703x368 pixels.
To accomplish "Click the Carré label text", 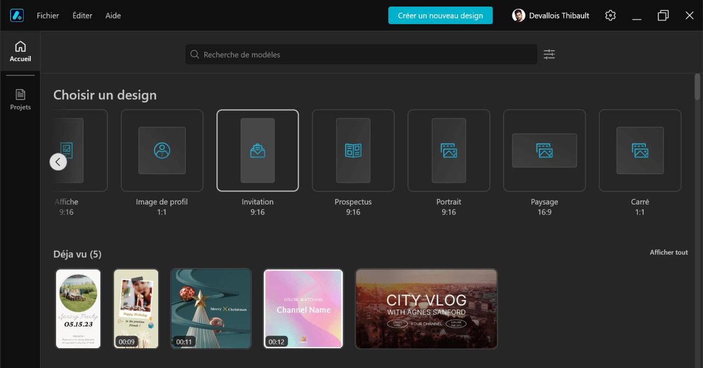I will coord(640,202).
